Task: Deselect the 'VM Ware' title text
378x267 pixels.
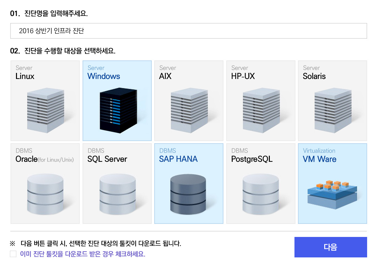Action: [x=319, y=159]
